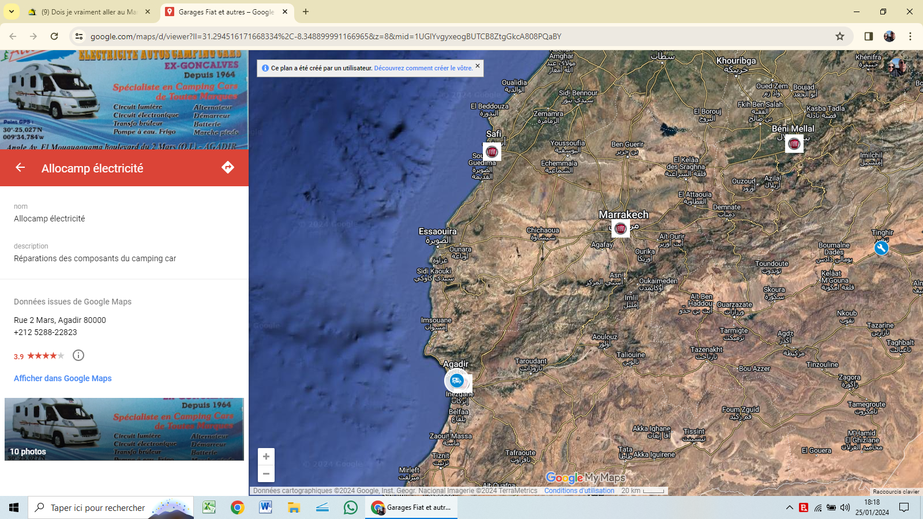Open the tab search dropdown arrow
Image resolution: width=923 pixels, height=519 pixels.
12,12
